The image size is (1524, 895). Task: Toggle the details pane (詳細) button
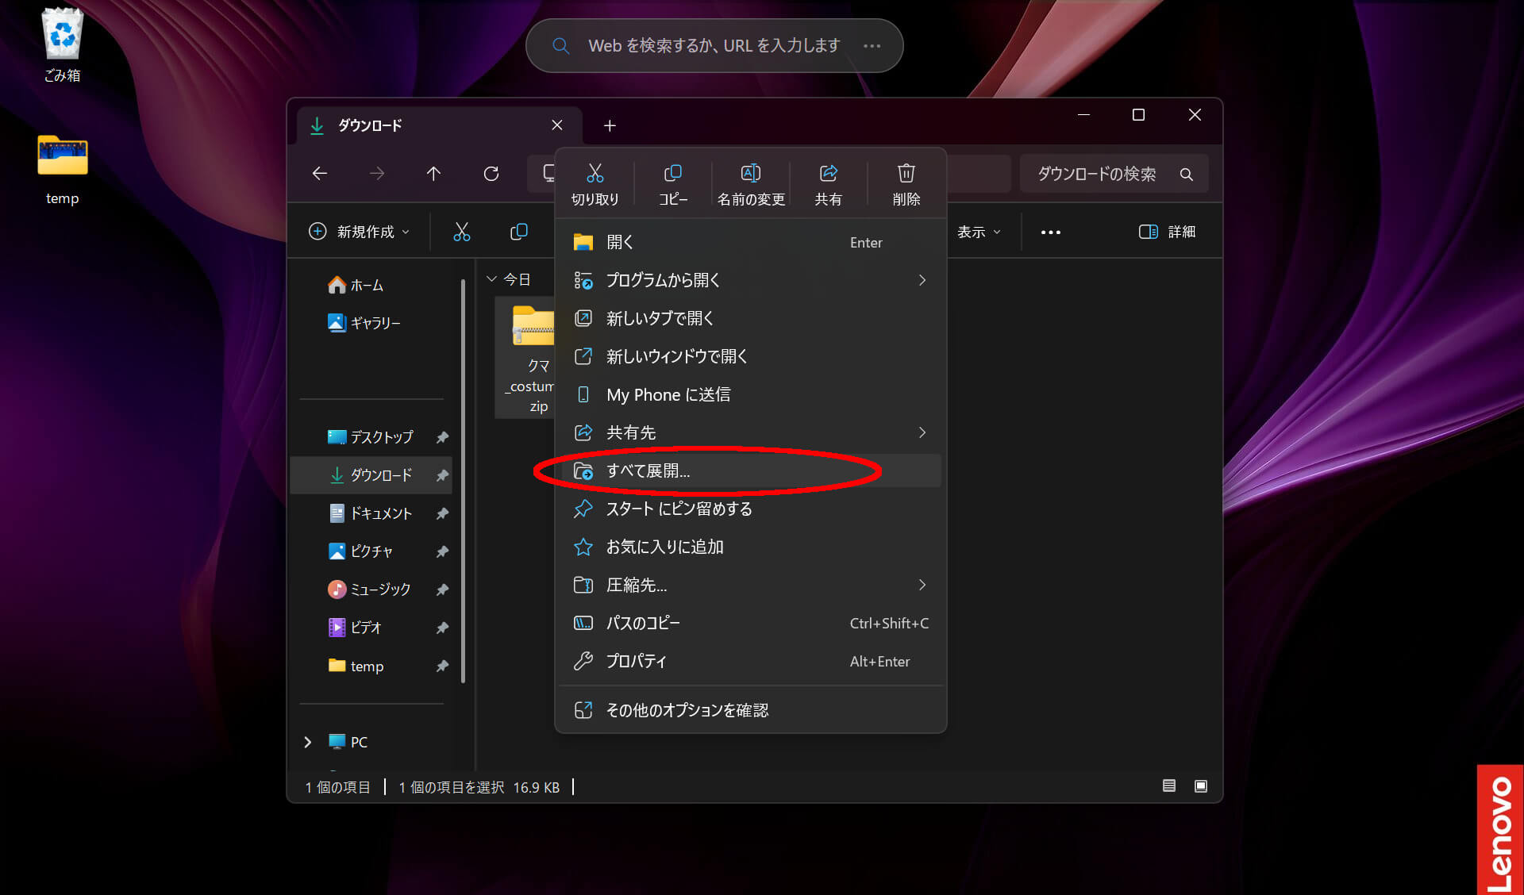coord(1167,232)
